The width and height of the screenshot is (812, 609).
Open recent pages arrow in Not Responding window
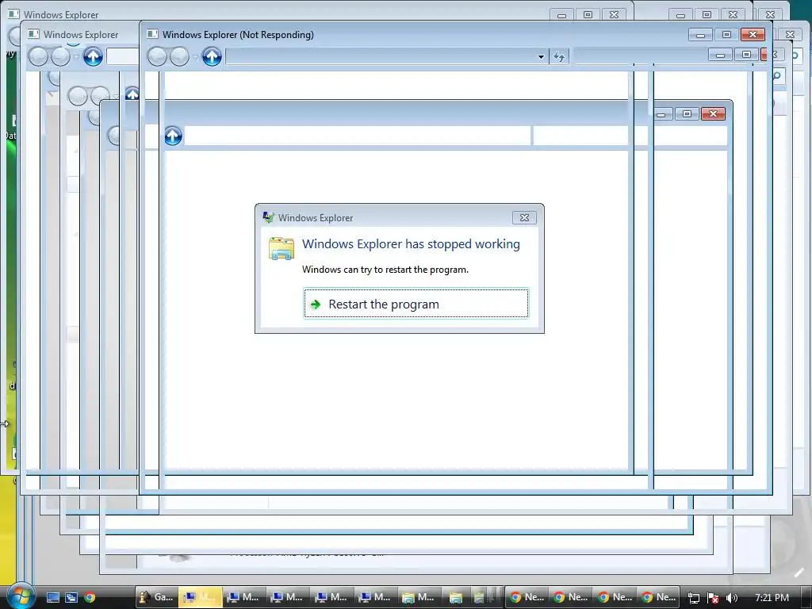[195, 56]
